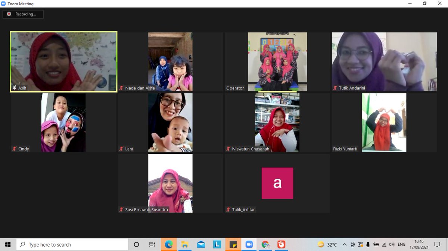Screen dimensions: 448x251
Task: Click muted mic icon next to Nada dan Akifa
Action: (121, 88)
